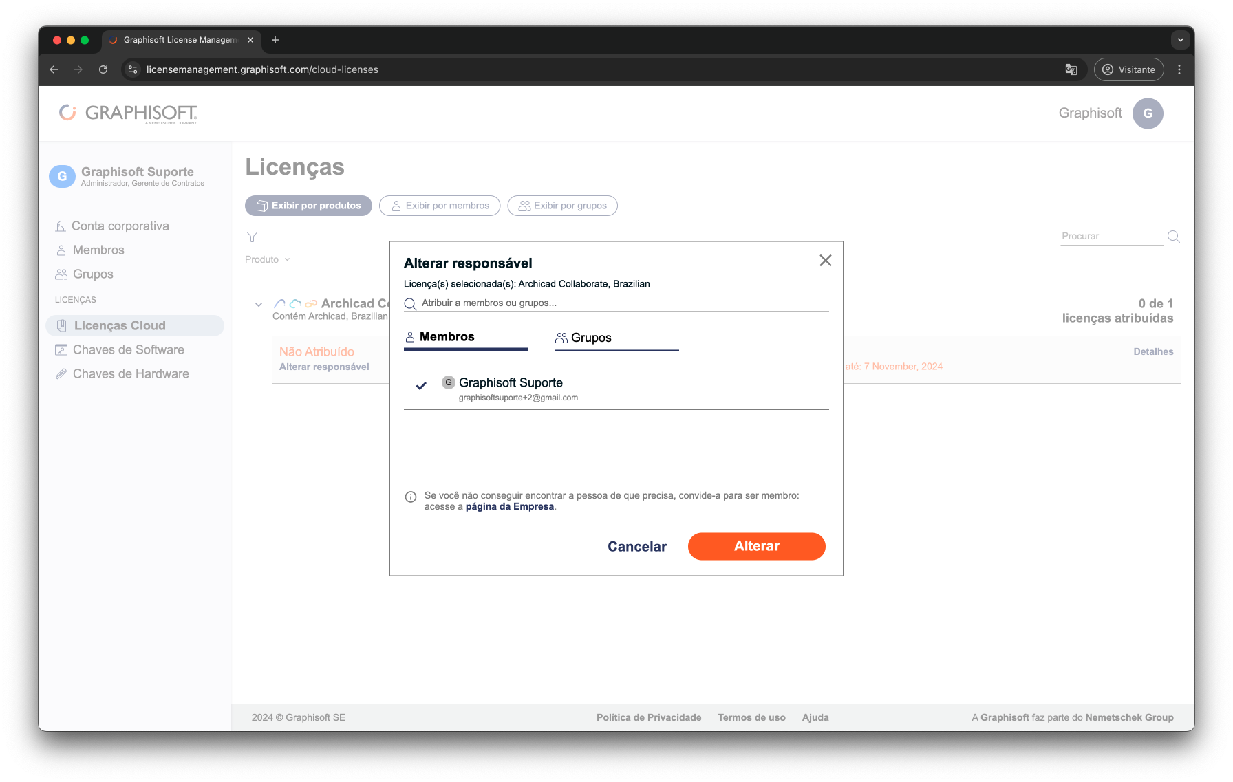This screenshot has width=1233, height=782.
Task: Confirm with the orange Alterar button
Action: [x=757, y=546]
